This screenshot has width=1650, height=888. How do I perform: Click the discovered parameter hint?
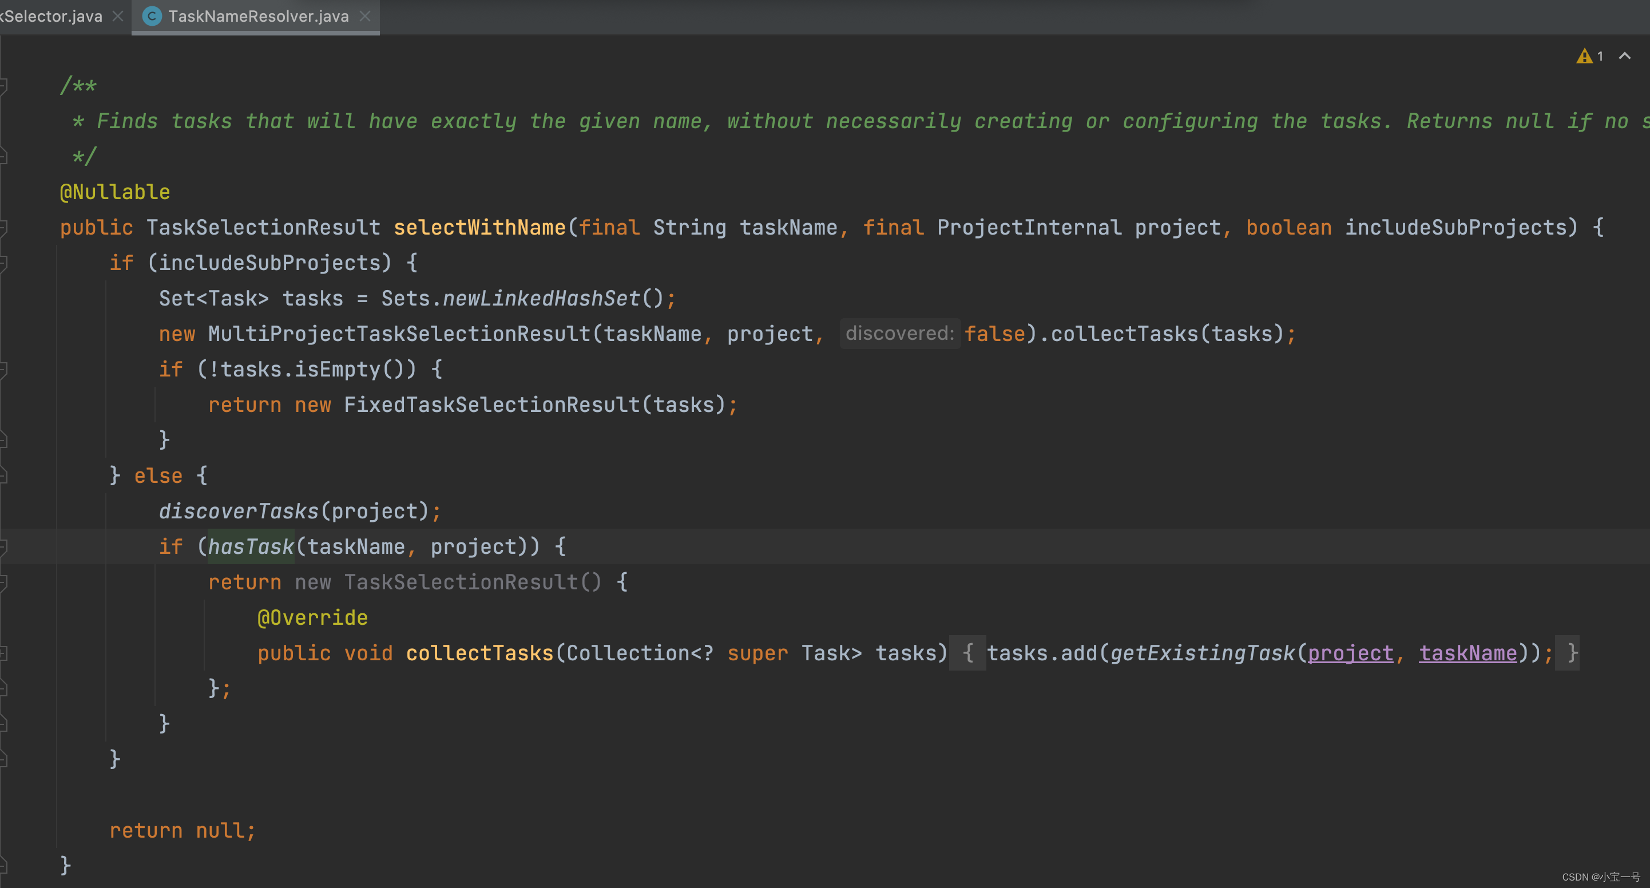pos(897,334)
